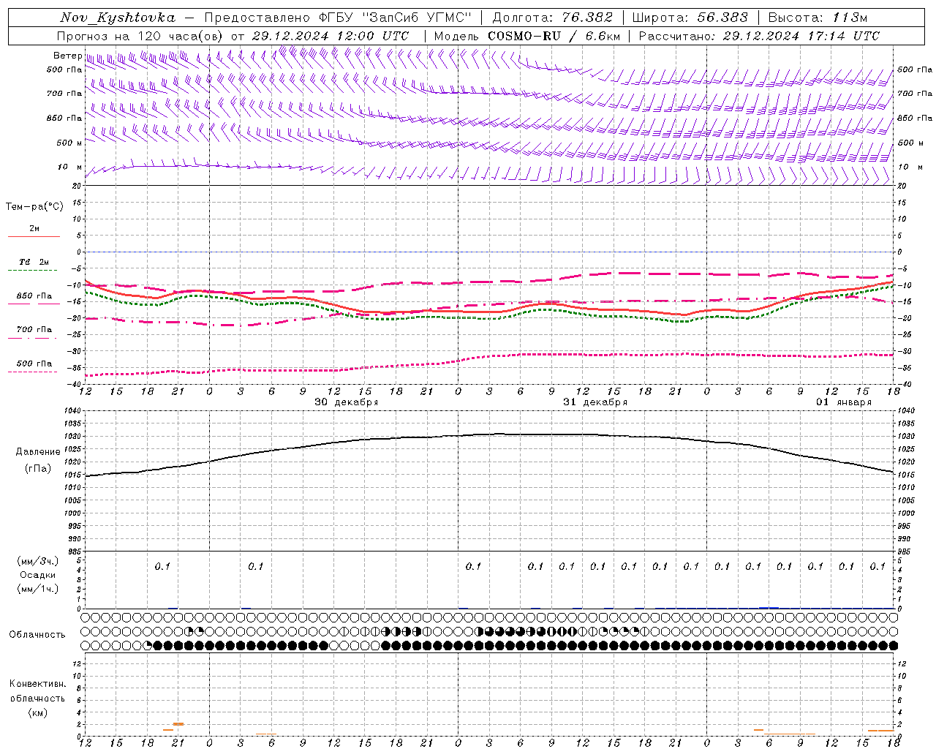
Task: Click the long orange convective bar near hour 18 end
Action: [881, 730]
